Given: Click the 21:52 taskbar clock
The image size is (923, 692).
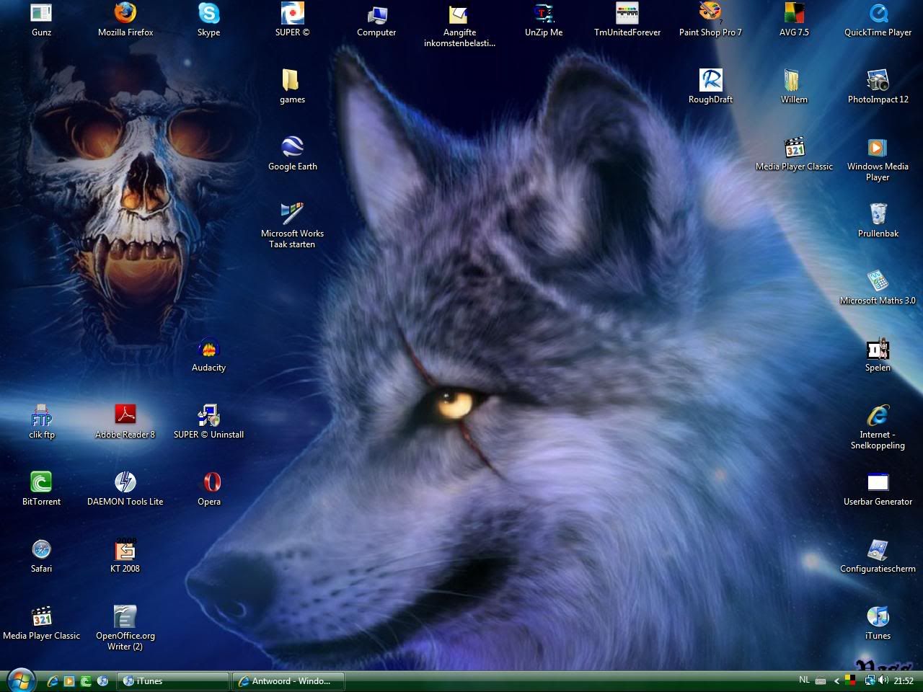Looking at the screenshot, I should (x=904, y=681).
